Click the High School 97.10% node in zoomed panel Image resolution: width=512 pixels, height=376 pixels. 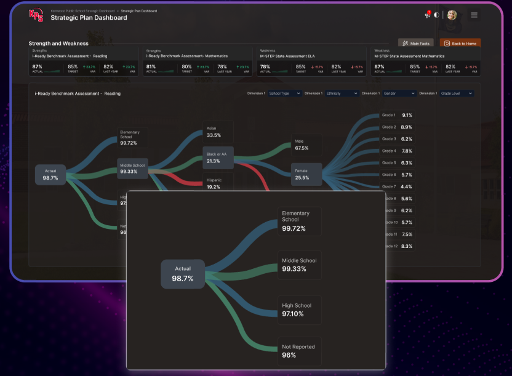(x=300, y=310)
